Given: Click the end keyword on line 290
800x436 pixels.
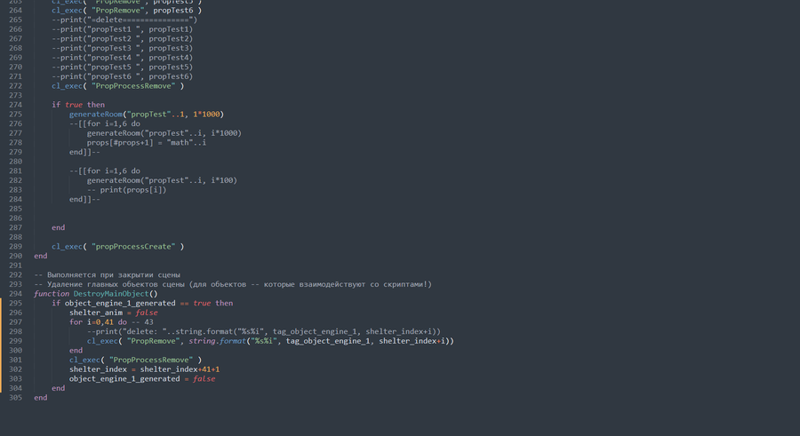Looking at the screenshot, I should pos(40,256).
